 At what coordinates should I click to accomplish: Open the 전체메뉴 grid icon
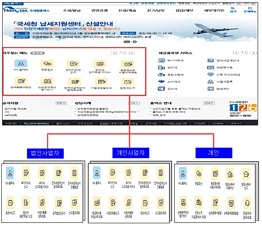(249, 8)
